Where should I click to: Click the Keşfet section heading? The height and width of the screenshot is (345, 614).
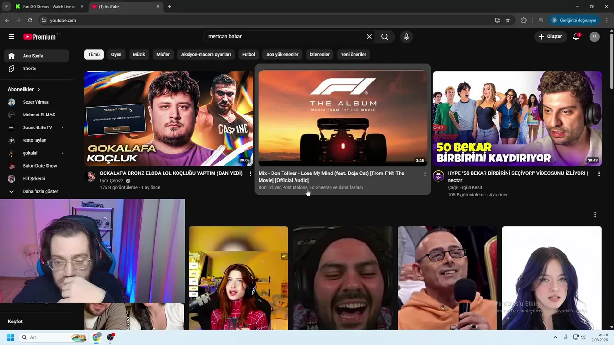[x=15, y=322]
